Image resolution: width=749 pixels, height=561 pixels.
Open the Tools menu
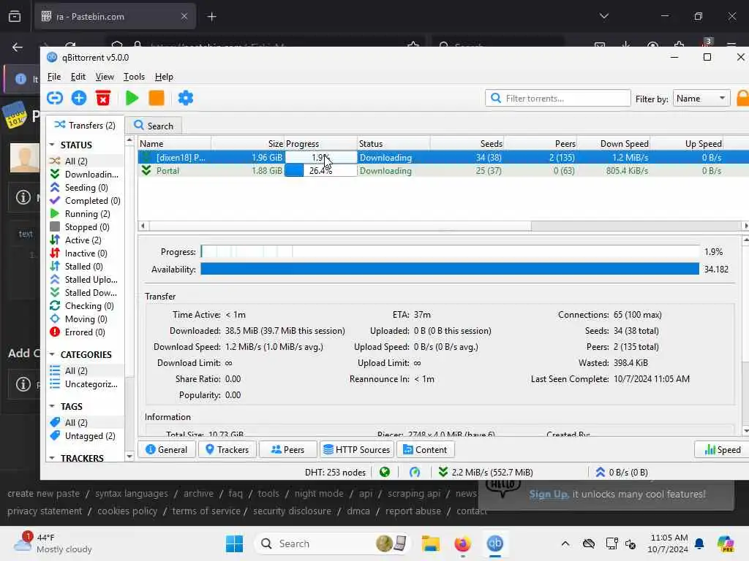point(134,77)
